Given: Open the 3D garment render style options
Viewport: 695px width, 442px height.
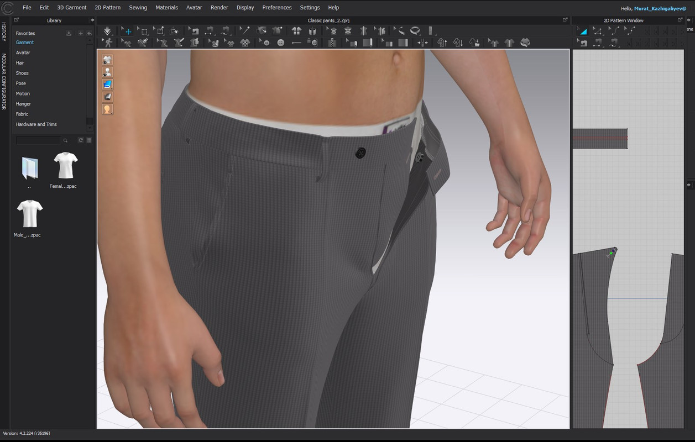Looking at the screenshot, I should [x=107, y=85].
